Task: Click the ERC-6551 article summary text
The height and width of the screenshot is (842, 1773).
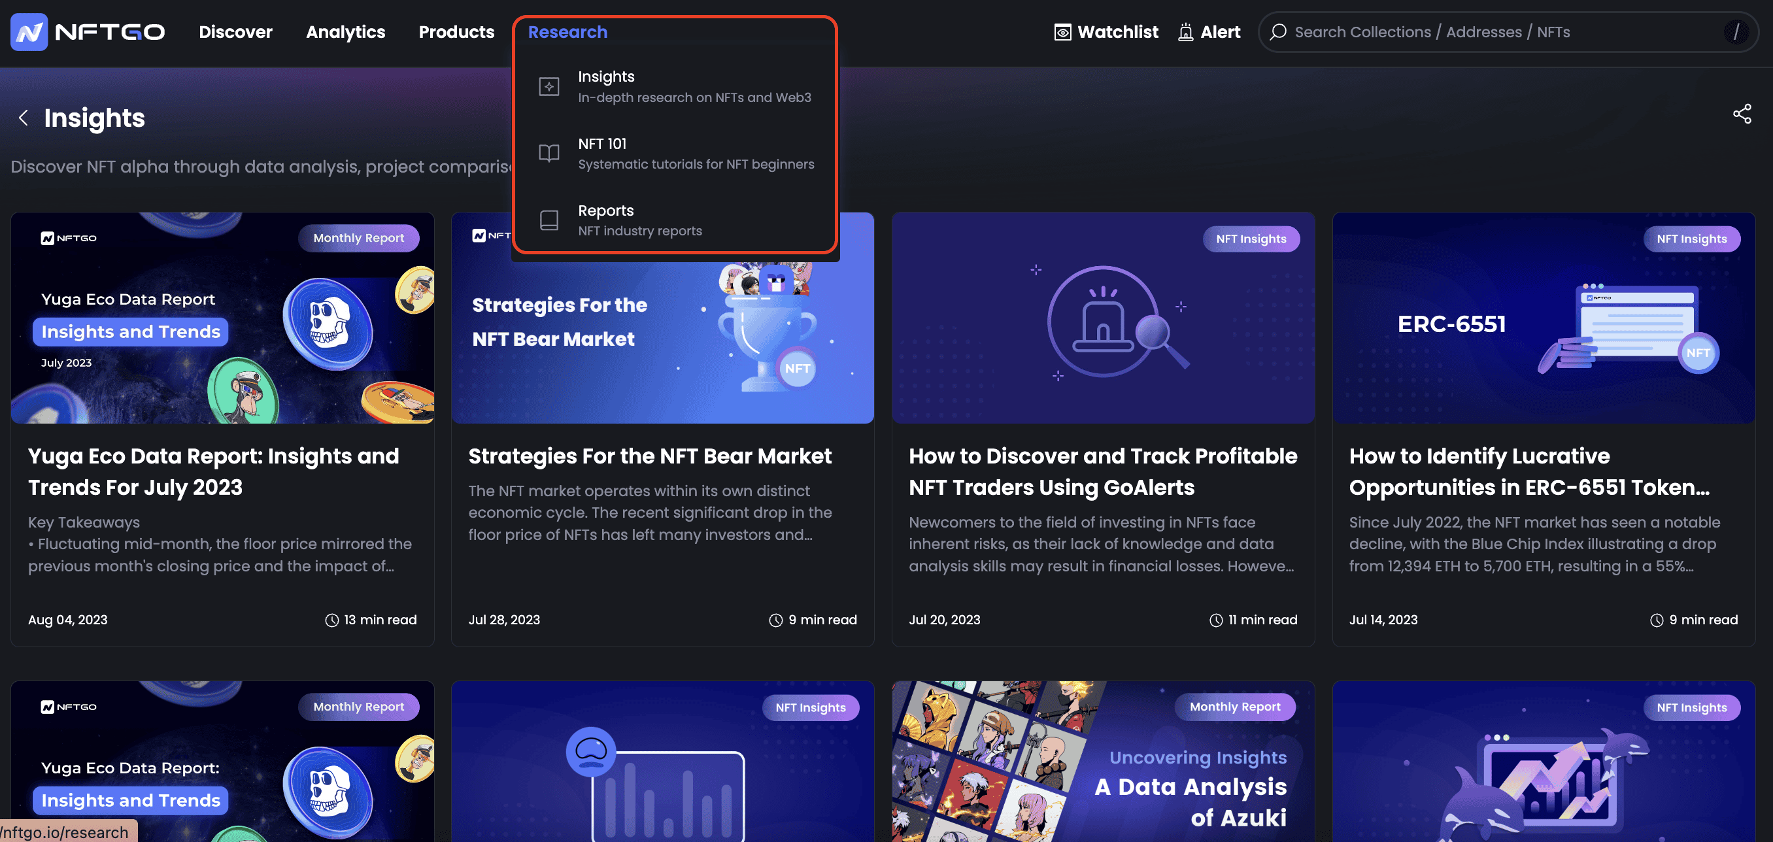Action: tap(1534, 544)
